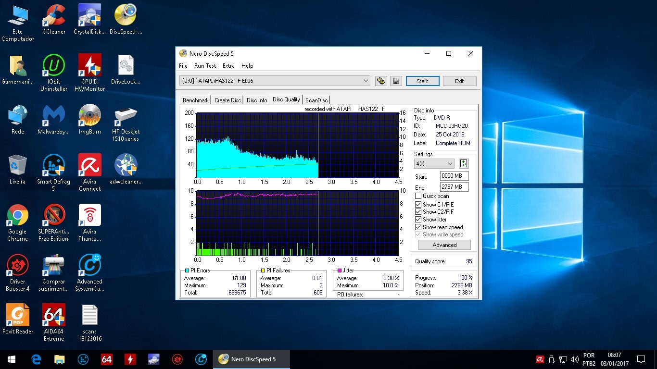Open Este Computador desktop icon
This screenshot has width=657, height=369.
(x=18, y=23)
